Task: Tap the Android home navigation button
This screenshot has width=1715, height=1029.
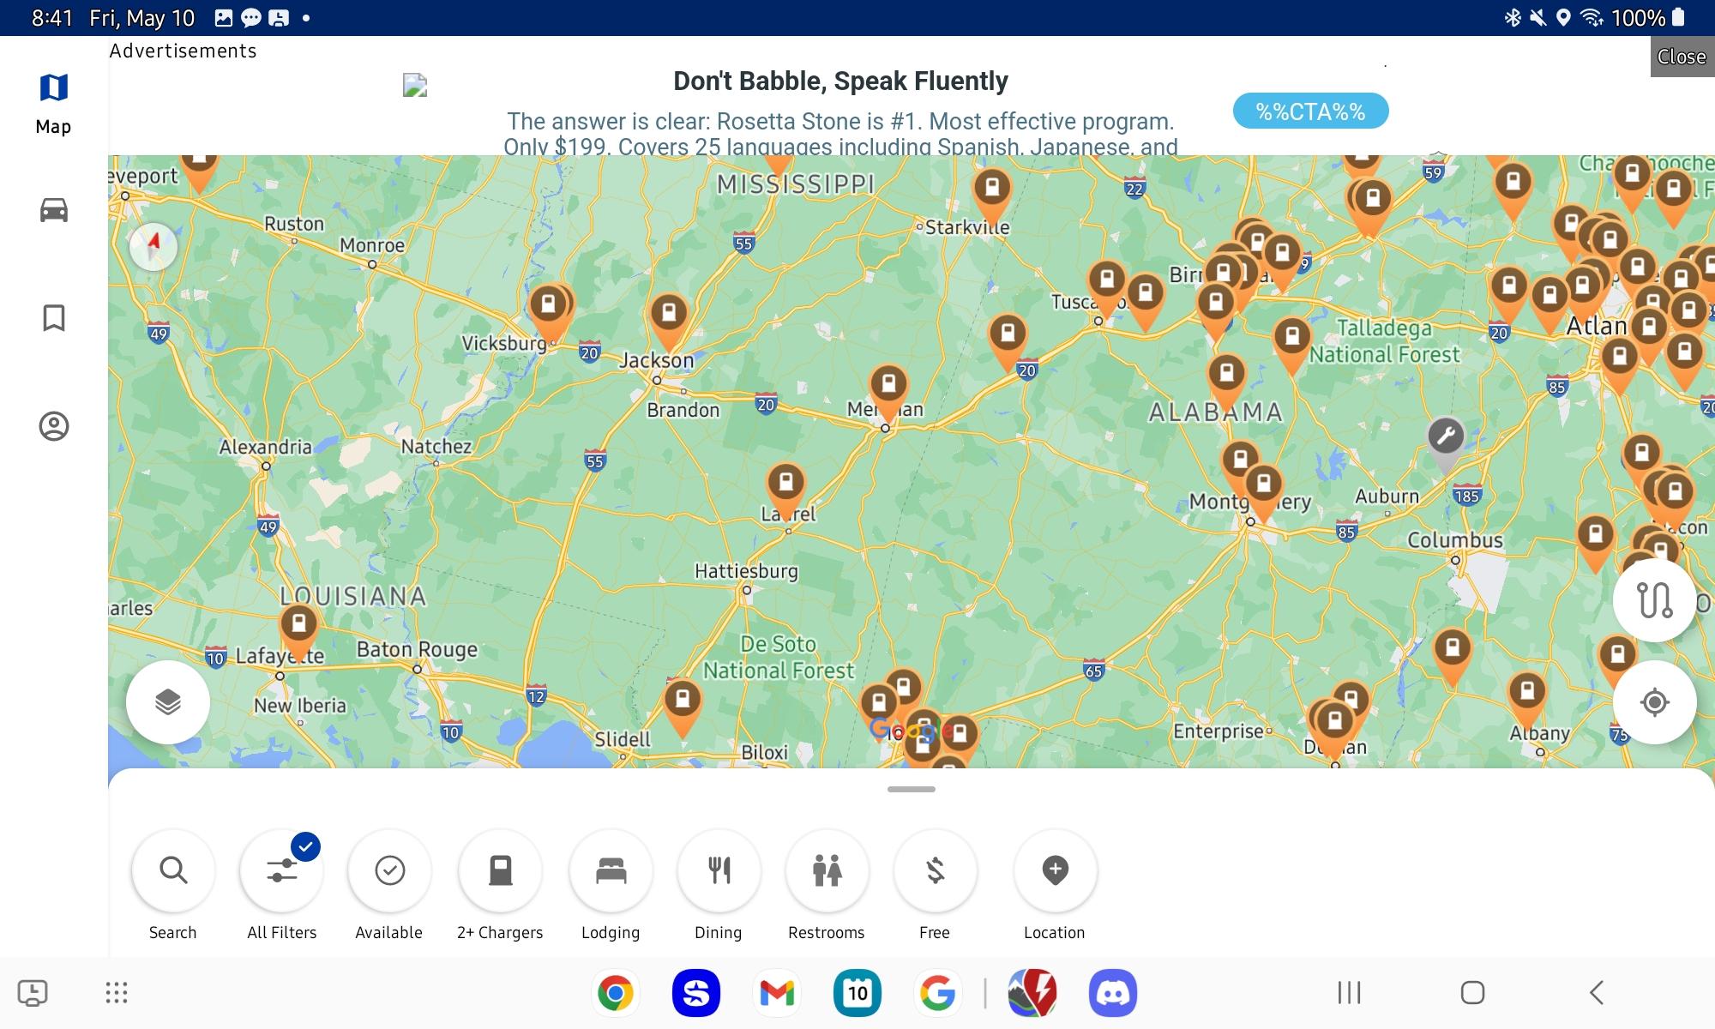Action: pos(1472,993)
